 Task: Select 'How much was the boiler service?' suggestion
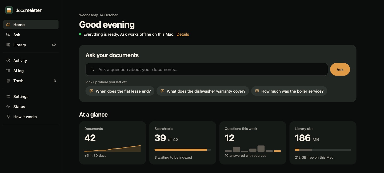point(289,91)
